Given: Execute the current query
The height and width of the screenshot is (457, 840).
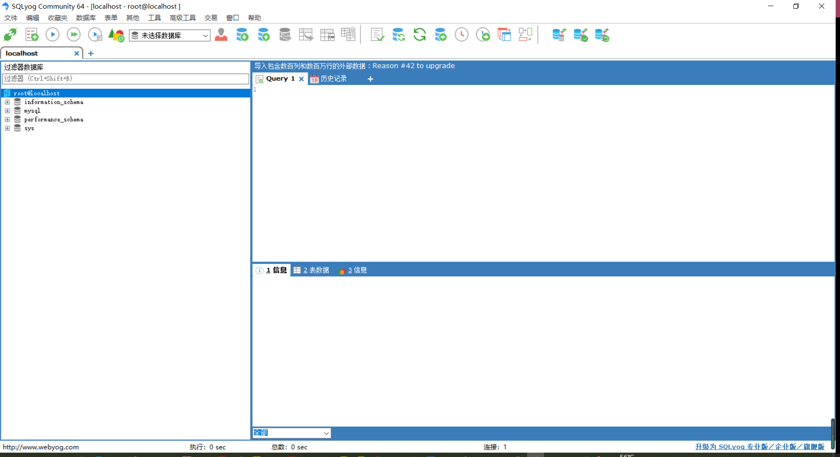Looking at the screenshot, I should click(52, 34).
